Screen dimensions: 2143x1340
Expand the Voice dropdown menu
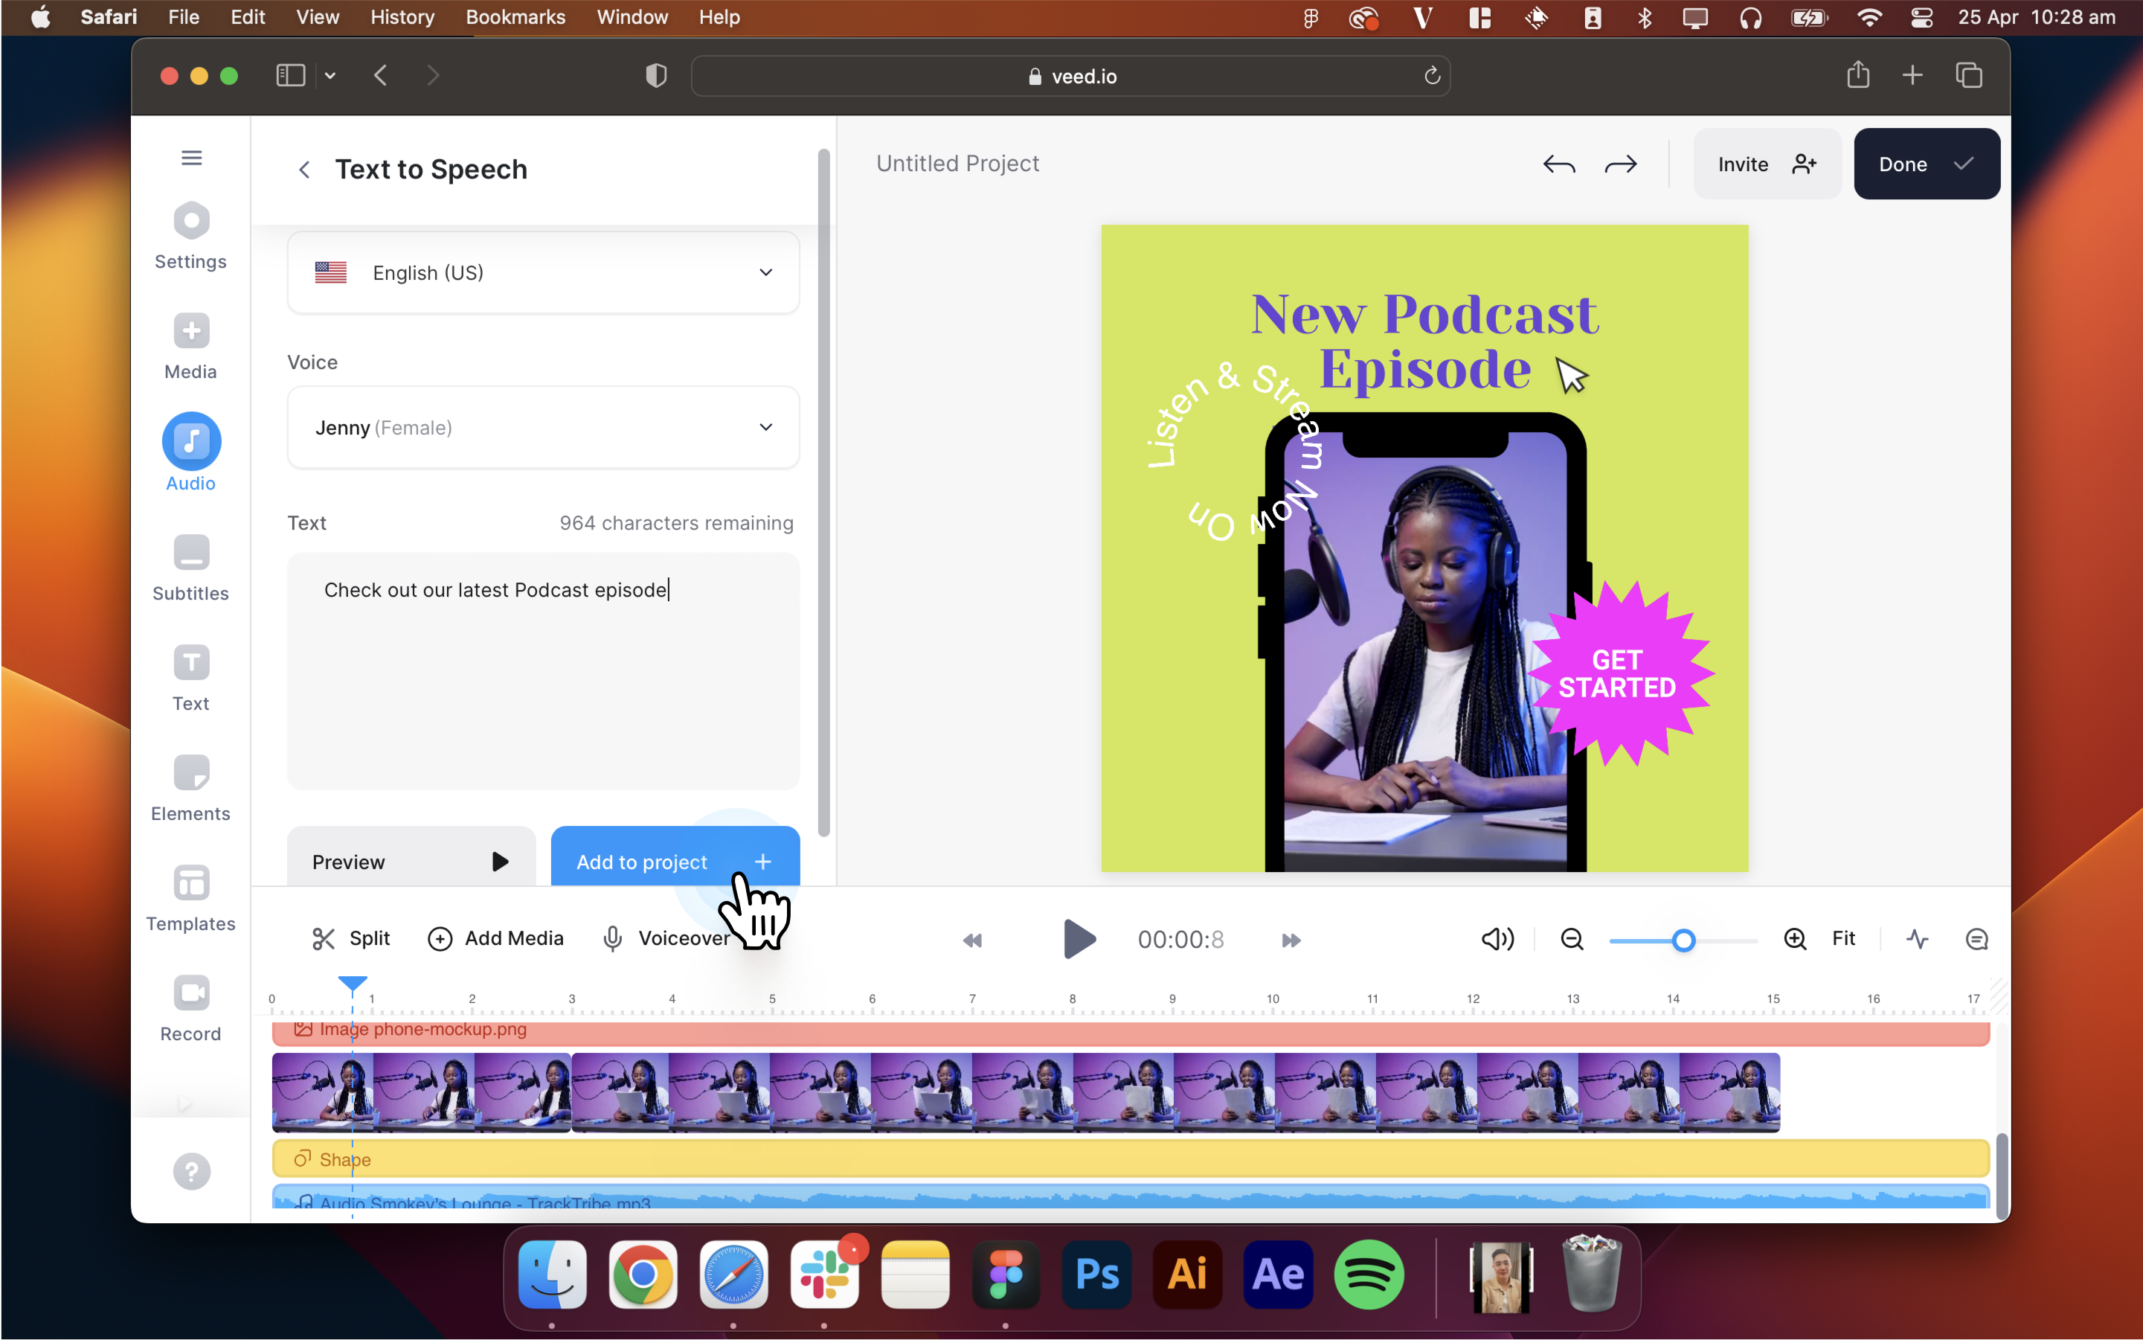click(x=544, y=428)
